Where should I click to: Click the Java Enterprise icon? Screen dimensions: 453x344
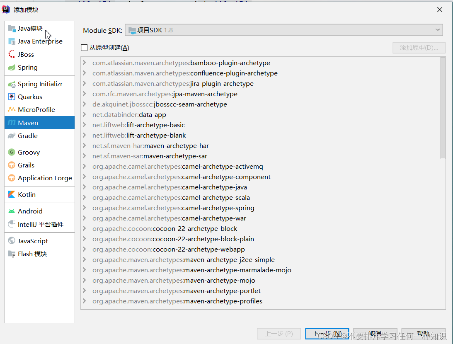12,41
